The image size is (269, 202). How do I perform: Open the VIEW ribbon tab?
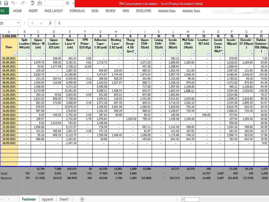coord(126,11)
